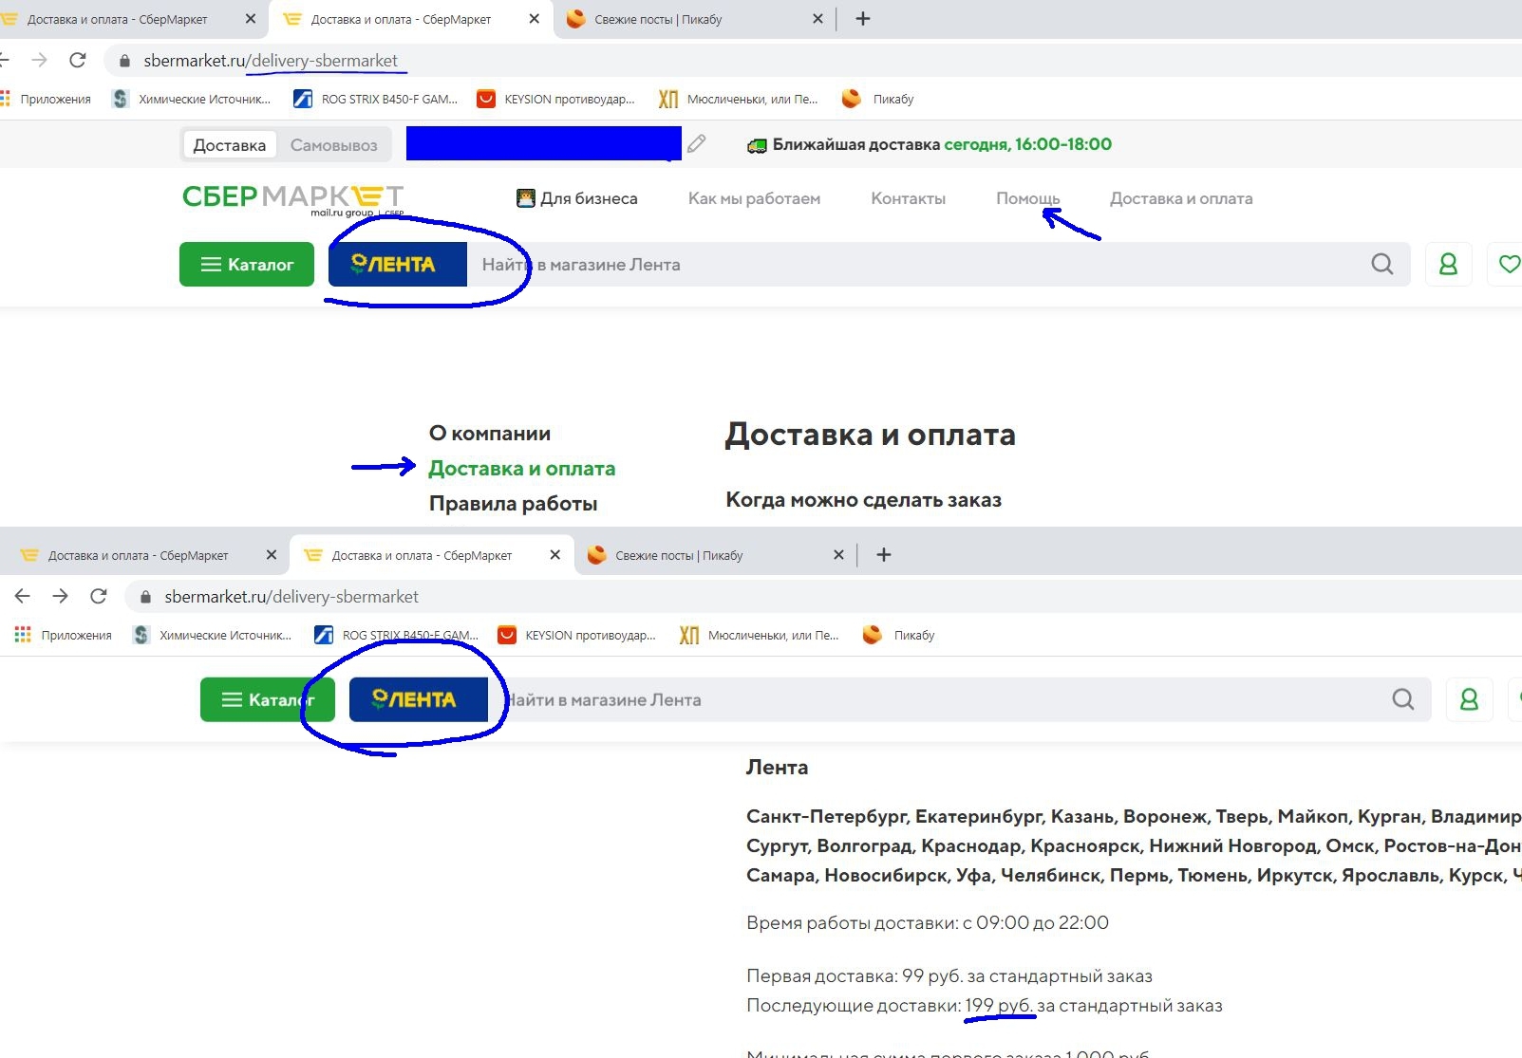Open new tab in upper browser window
The width and height of the screenshot is (1522, 1058).
point(862,19)
